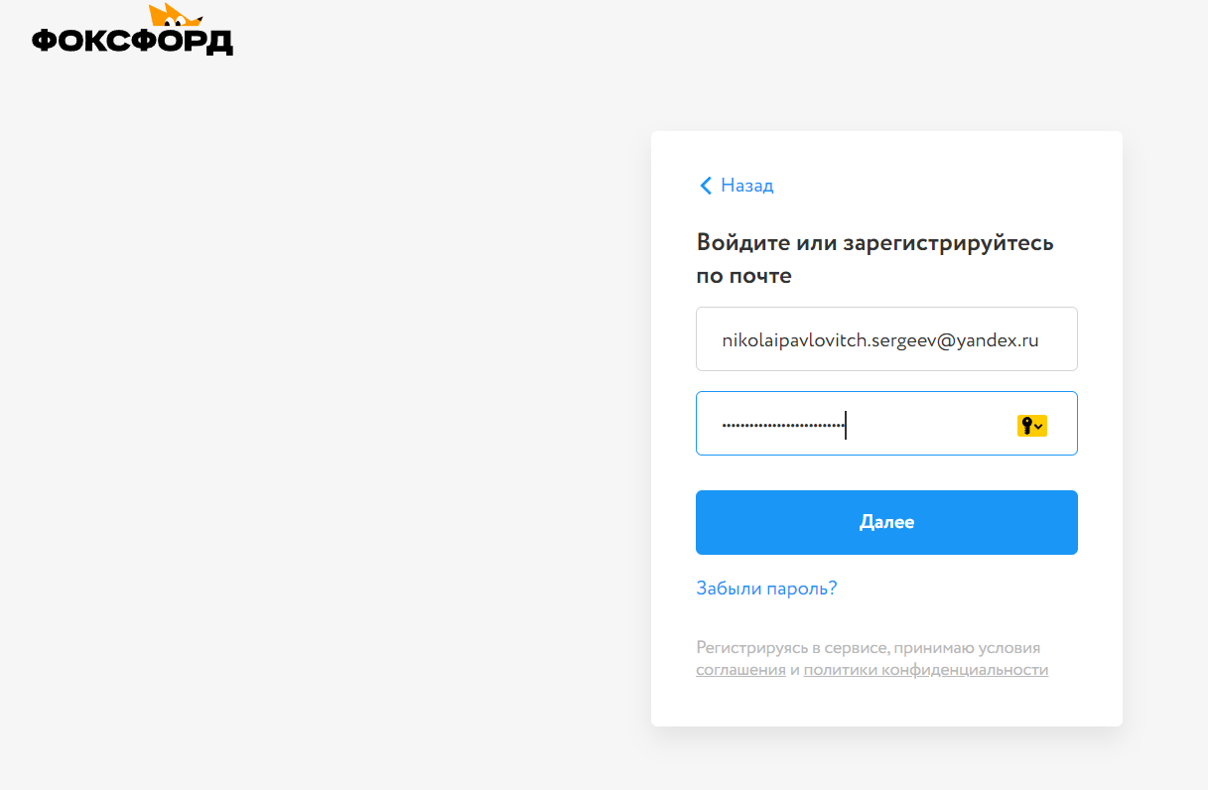Focus the email input with yandex.ru address
The width and height of the screenshot is (1208, 790).
885,339
